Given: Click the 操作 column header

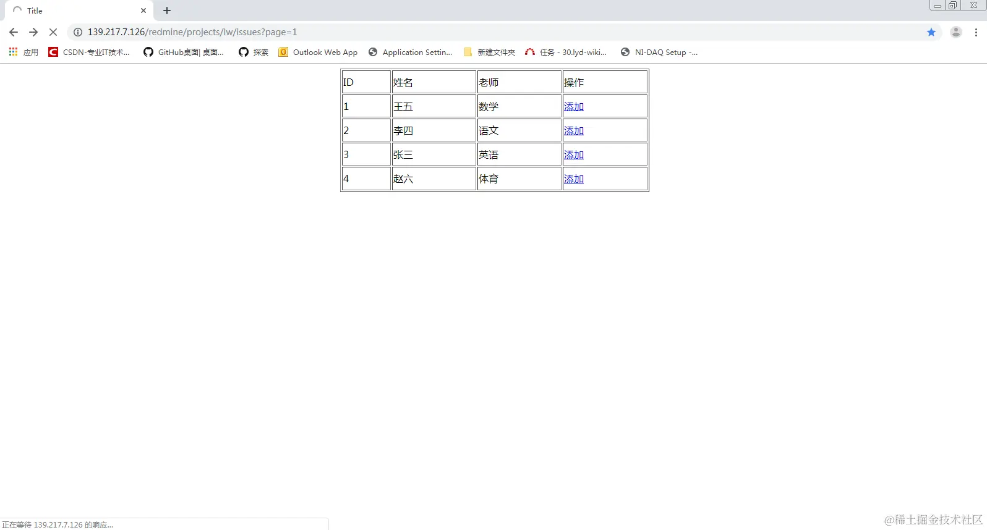Looking at the screenshot, I should click(605, 82).
